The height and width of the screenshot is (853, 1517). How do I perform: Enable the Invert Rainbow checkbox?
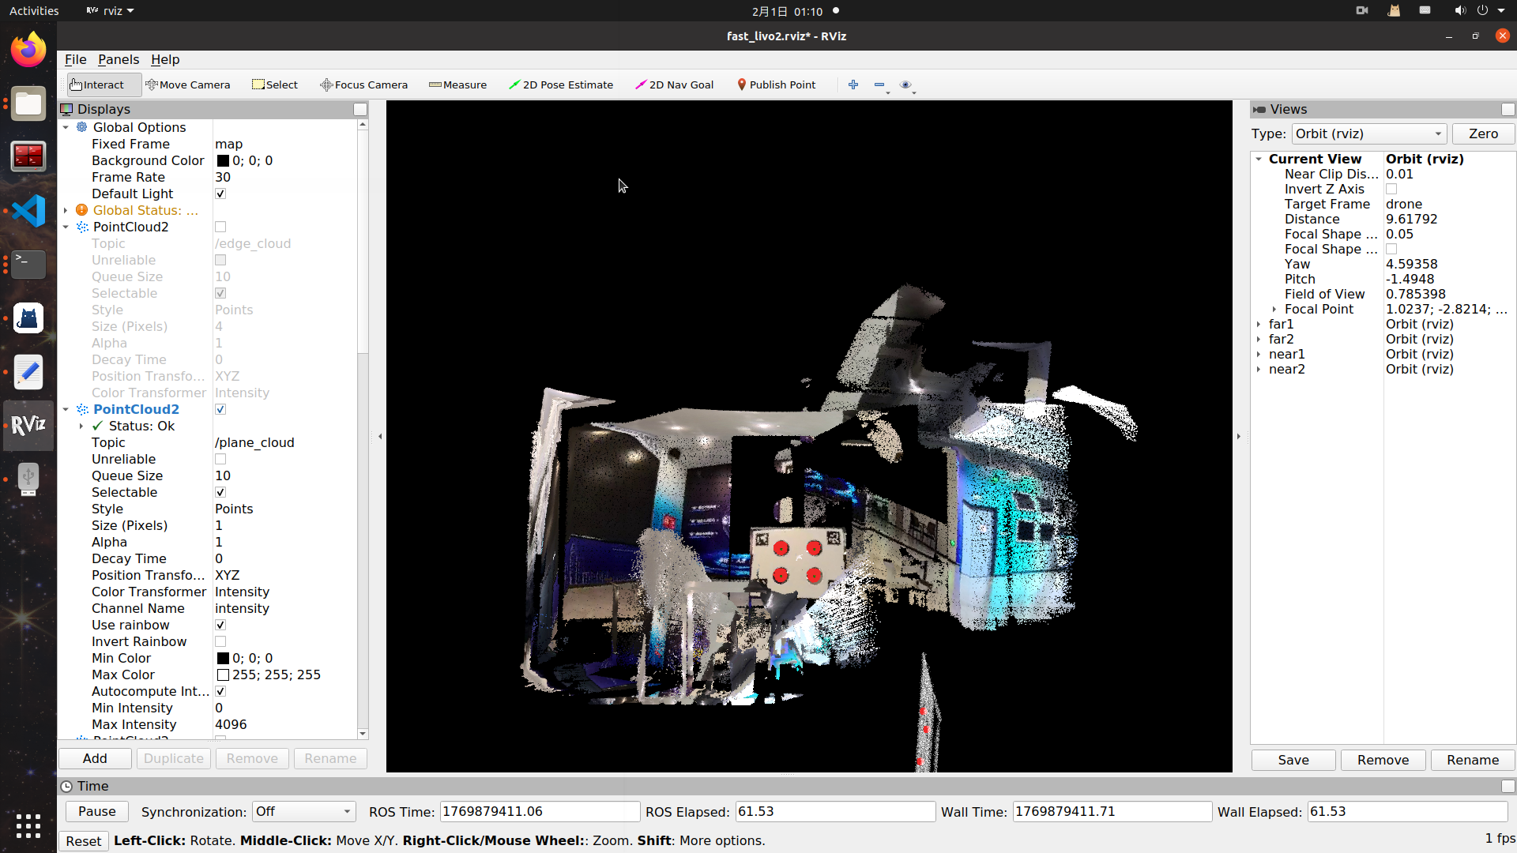(x=220, y=641)
